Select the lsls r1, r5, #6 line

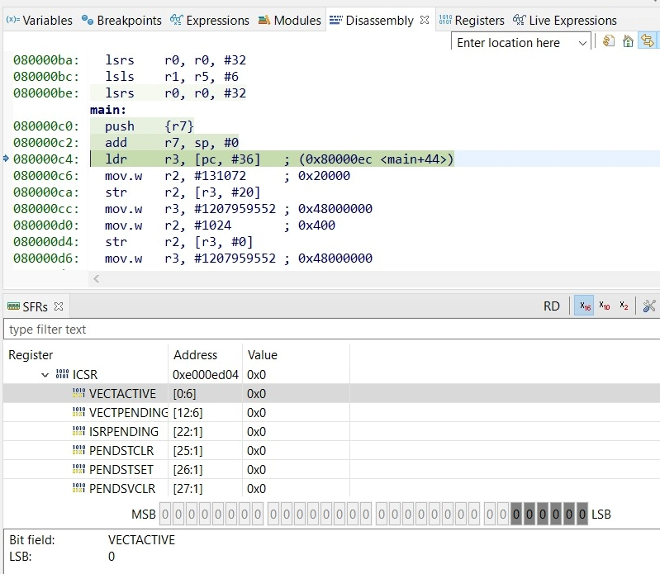click(172, 77)
